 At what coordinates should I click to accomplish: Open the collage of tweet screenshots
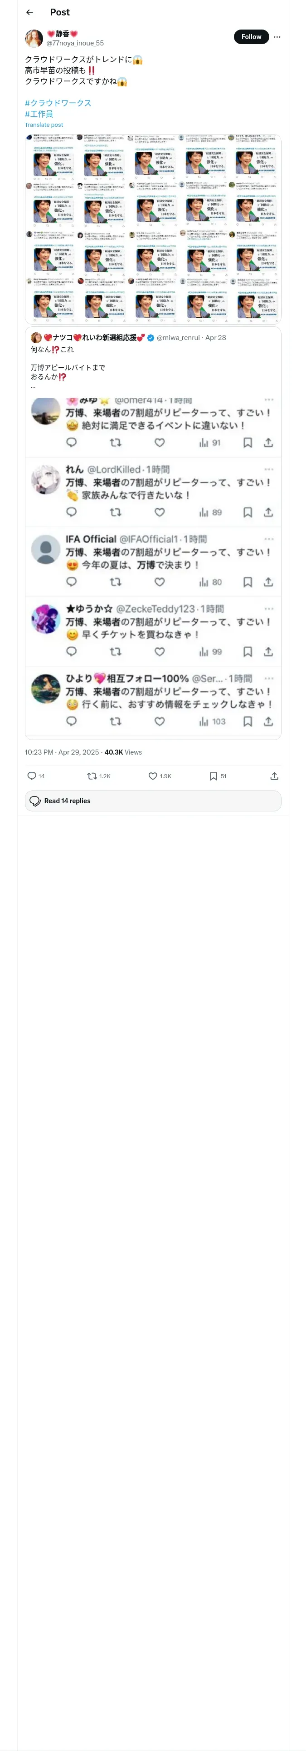[153, 228]
